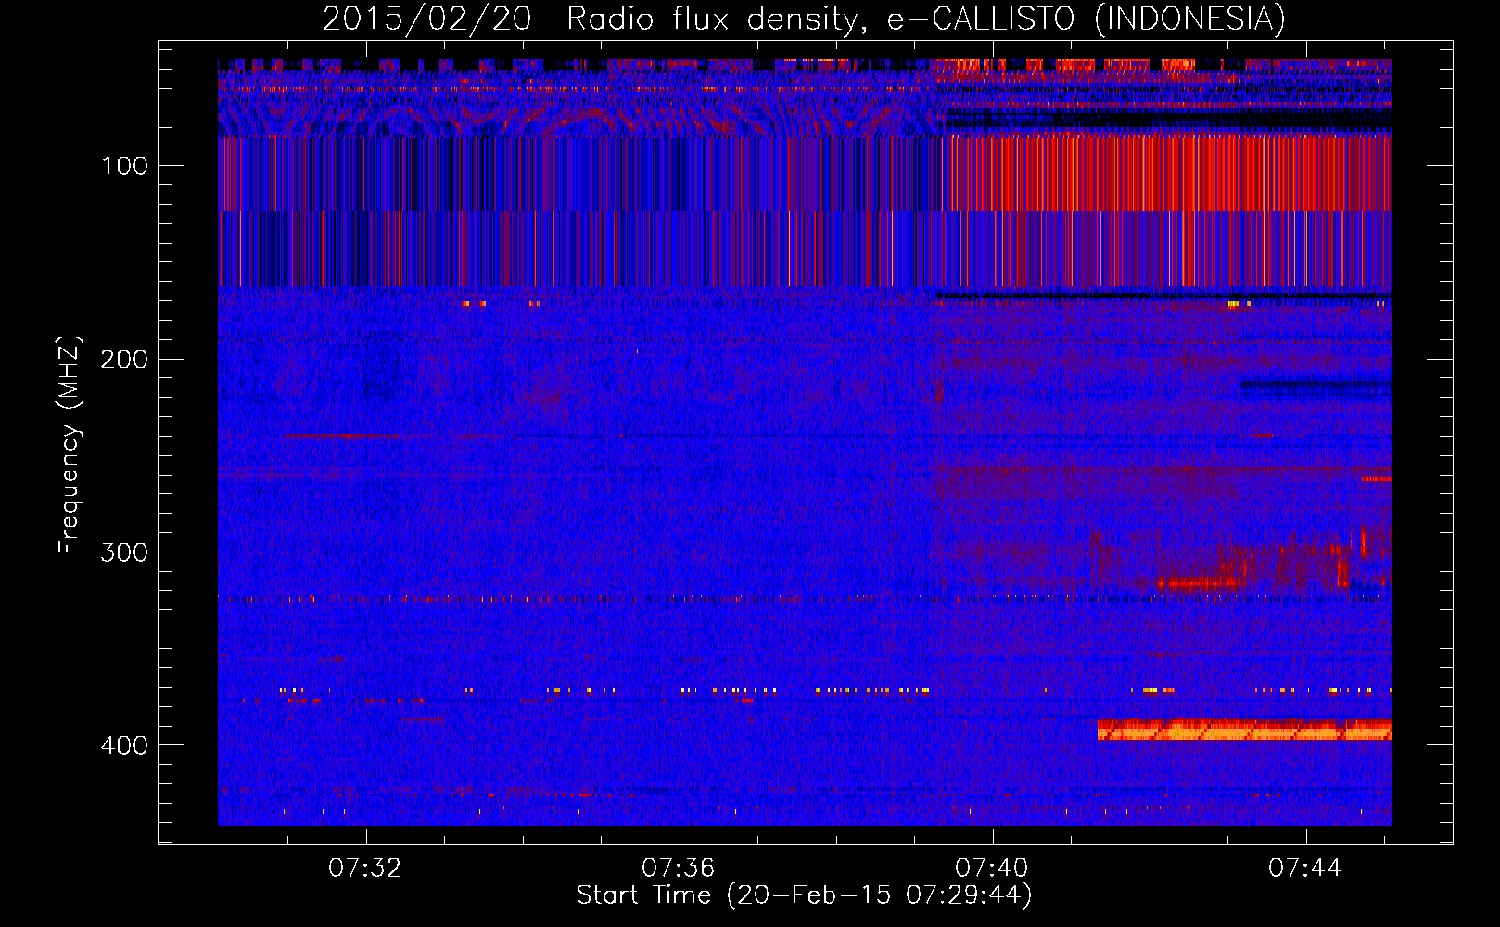
Task: Click the bright yellow emission band near 400 MHz
Action: pos(1244,730)
